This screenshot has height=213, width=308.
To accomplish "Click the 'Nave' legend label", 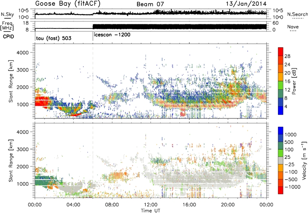I will pyautogui.click(x=293, y=27).
